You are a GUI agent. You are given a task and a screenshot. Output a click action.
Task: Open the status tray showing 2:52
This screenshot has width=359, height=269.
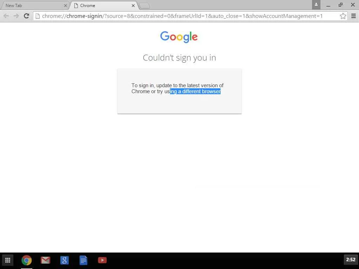click(x=351, y=260)
